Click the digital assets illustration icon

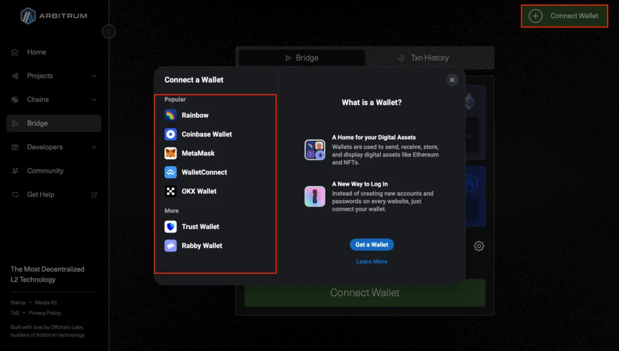pos(314,150)
